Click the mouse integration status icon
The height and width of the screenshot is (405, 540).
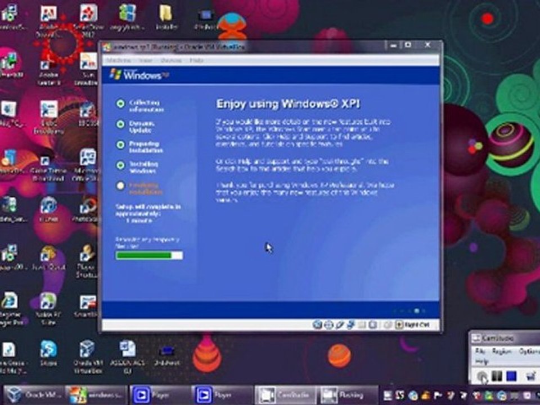coord(388,325)
